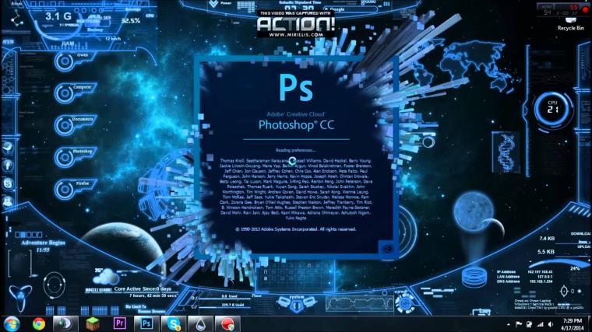Click the "IP Address" network info line
This screenshot has height=332, width=592.
(x=525, y=271)
